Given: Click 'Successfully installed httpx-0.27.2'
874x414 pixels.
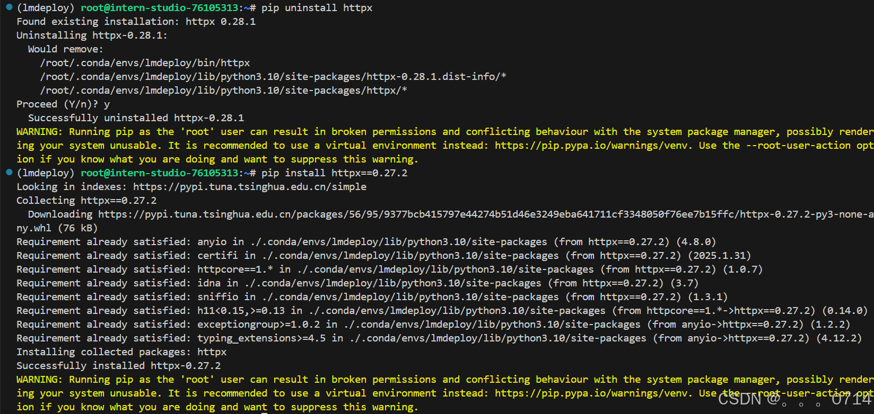Looking at the screenshot, I should [119, 365].
